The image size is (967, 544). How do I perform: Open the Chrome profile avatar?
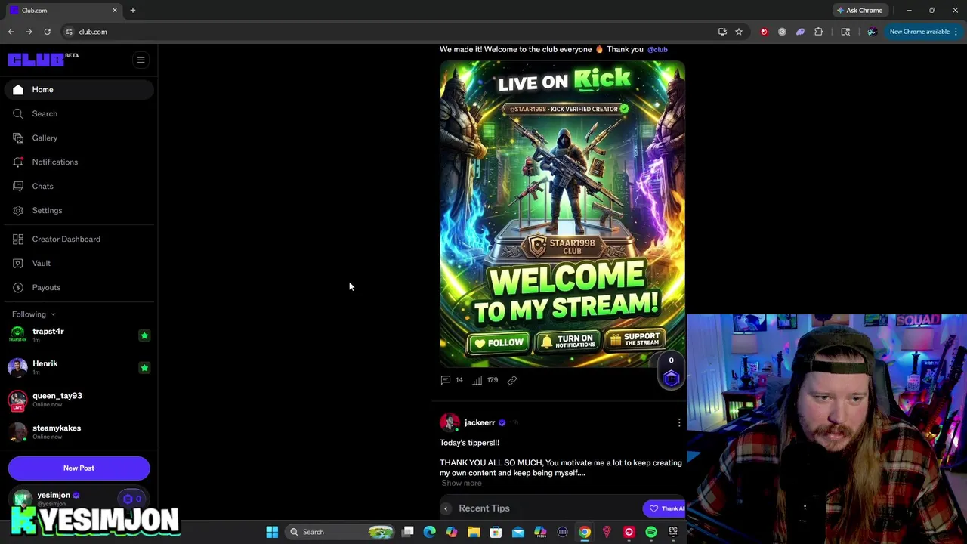(x=872, y=32)
